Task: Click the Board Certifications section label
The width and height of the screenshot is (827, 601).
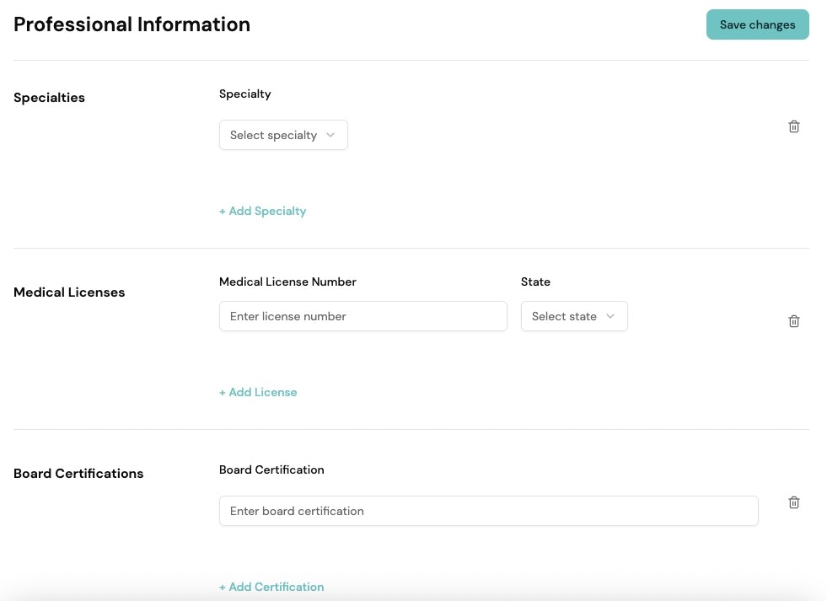Action: point(78,473)
